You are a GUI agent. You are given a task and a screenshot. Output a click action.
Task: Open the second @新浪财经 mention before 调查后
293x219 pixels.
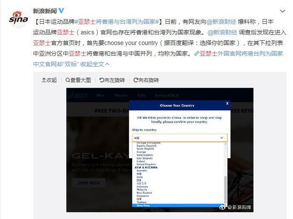pos(222,32)
